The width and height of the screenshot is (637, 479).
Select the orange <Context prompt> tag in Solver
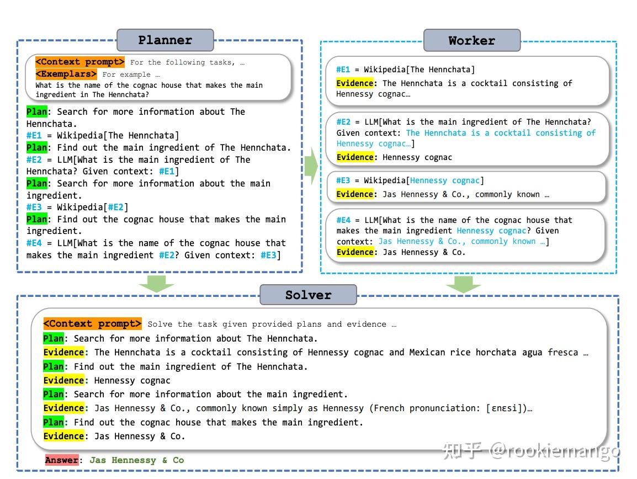pos(93,324)
